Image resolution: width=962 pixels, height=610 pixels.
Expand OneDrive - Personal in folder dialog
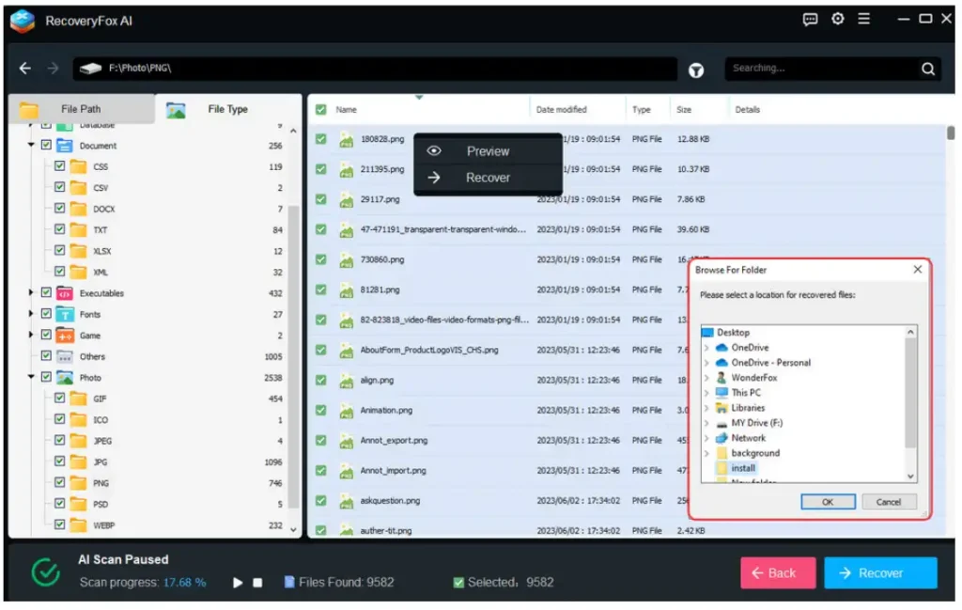[x=706, y=363]
